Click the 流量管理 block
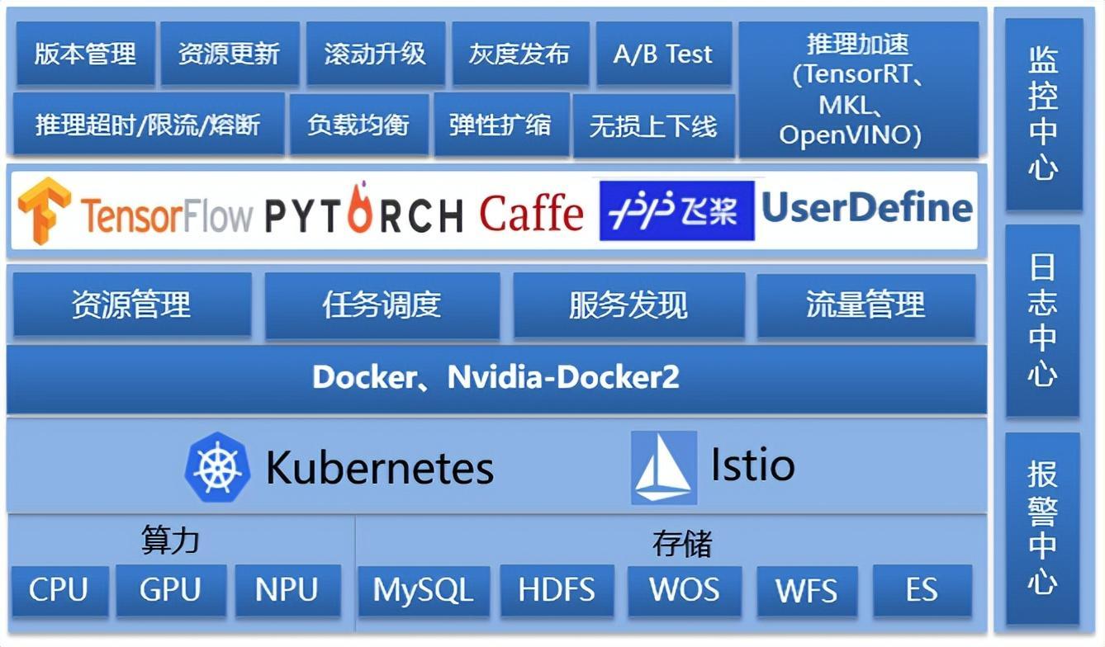The height and width of the screenshot is (647, 1105). [x=866, y=305]
